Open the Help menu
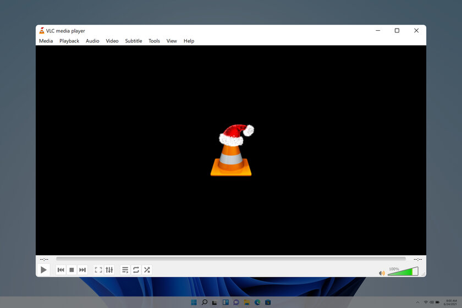Image resolution: width=462 pixels, height=308 pixels. tap(189, 41)
